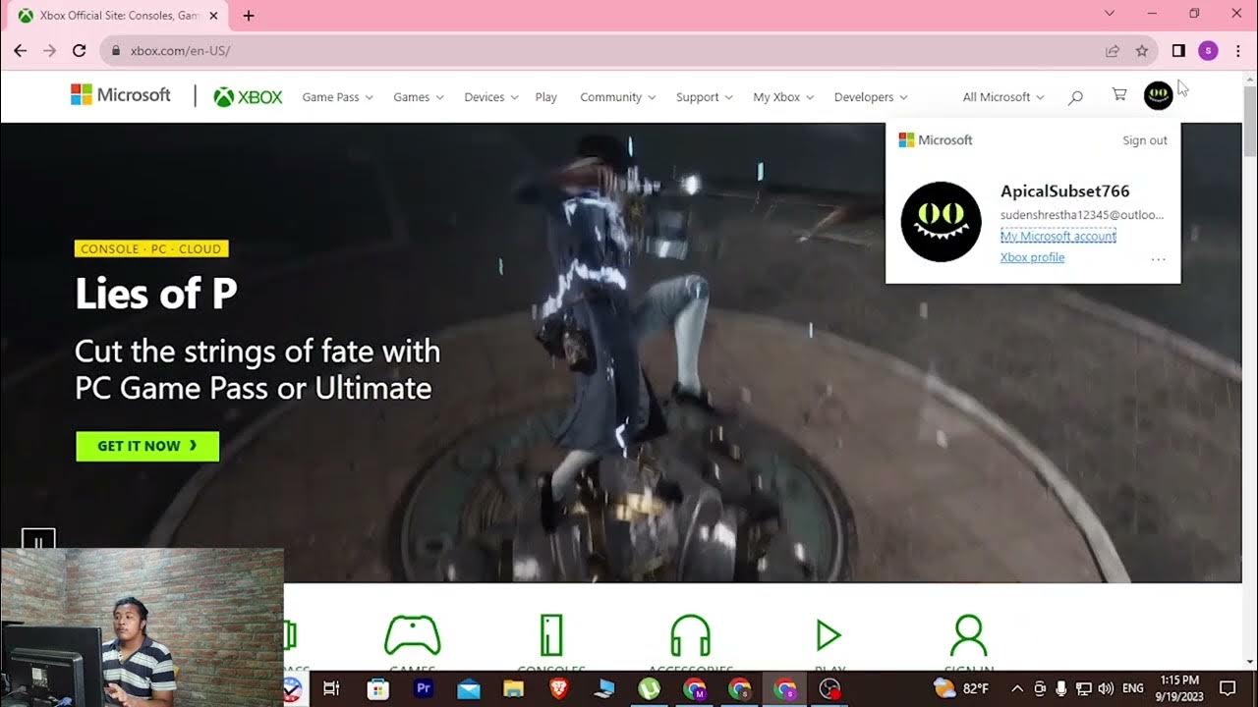Click the green person Sign In icon
Screen dimensions: 1258x707
pyautogui.click(x=968, y=635)
